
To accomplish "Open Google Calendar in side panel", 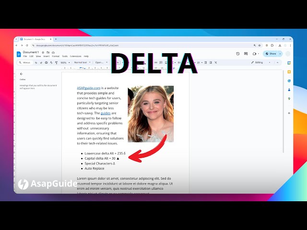I will click(x=289, y=63).
